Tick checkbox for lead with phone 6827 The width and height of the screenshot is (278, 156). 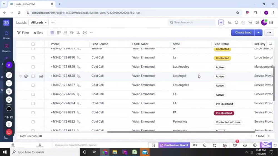(33, 85)
